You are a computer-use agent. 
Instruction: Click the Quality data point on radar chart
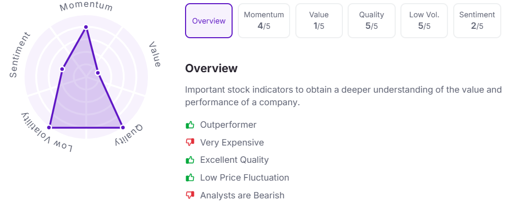122,127
